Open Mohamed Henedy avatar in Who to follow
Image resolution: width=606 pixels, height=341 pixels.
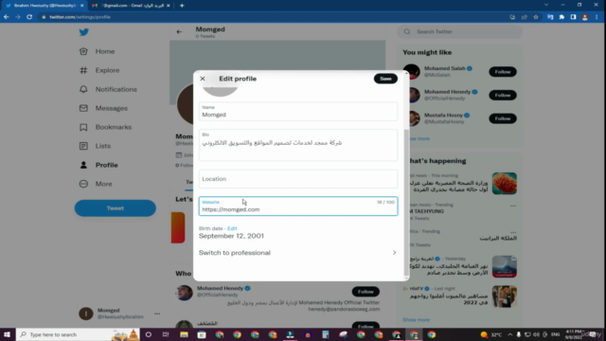[x=184, y=293]
